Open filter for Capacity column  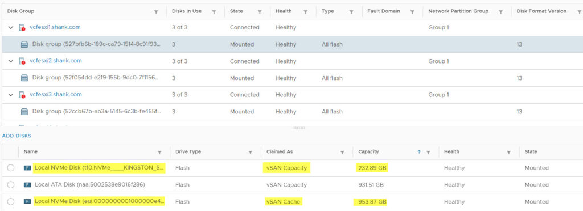coord(428,152)
